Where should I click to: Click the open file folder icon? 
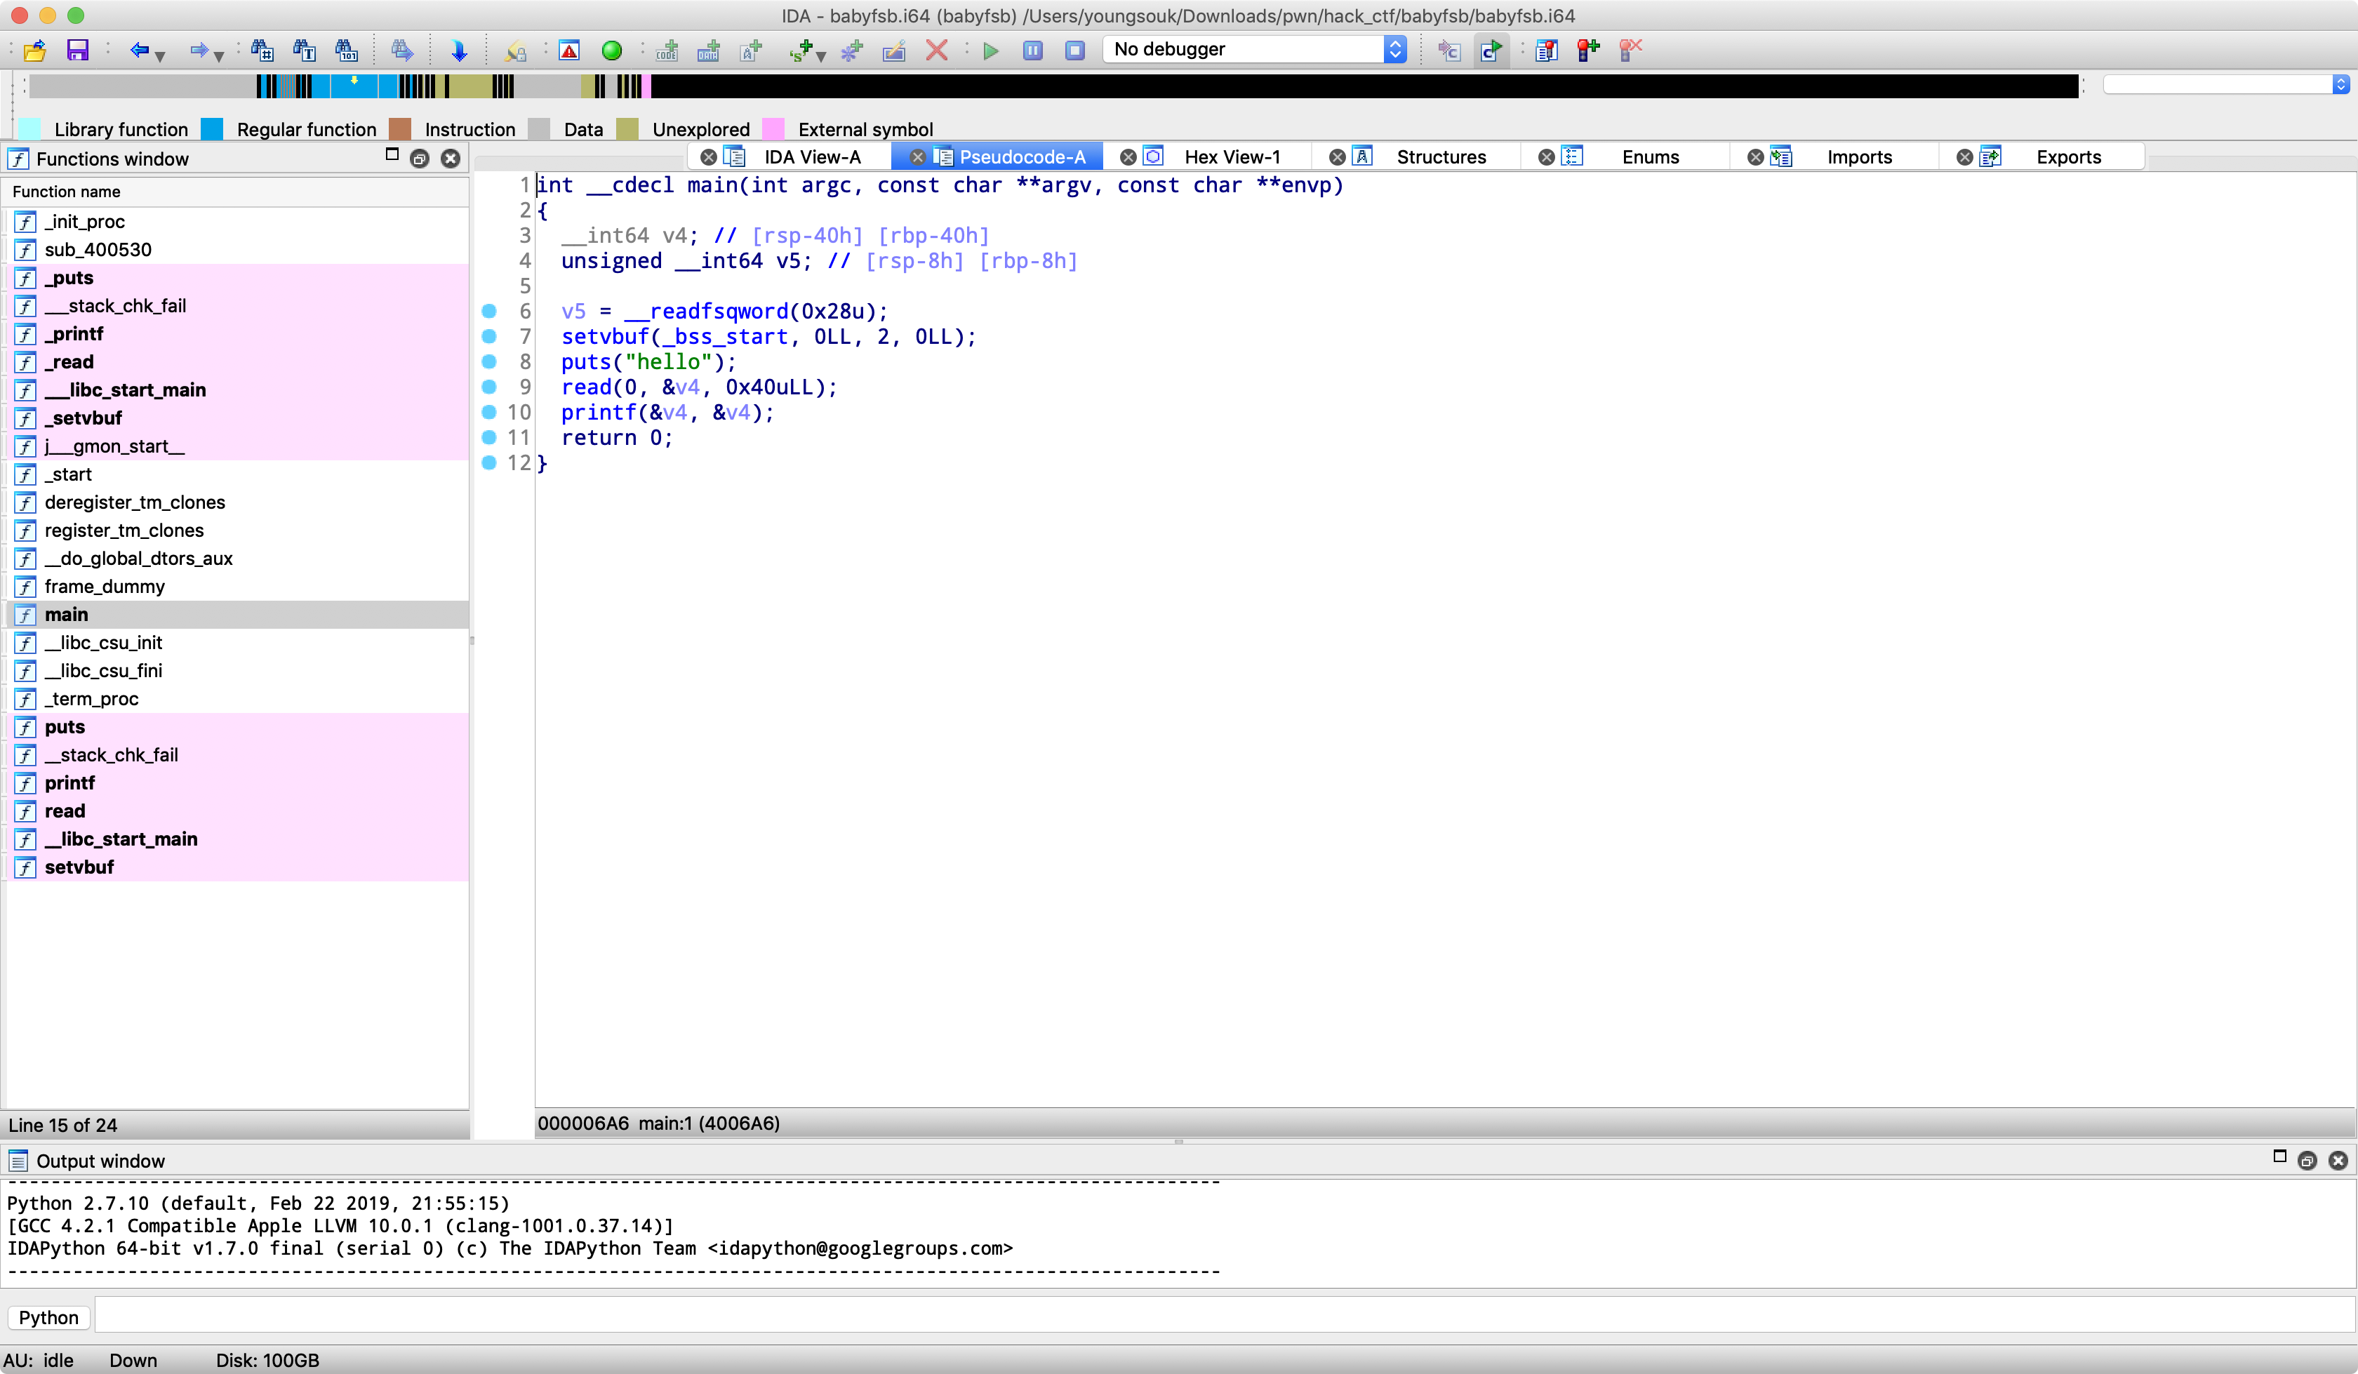click(34, 51)
